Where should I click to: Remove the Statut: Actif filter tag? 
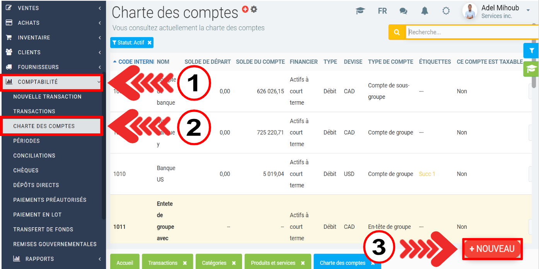point(150,43)
